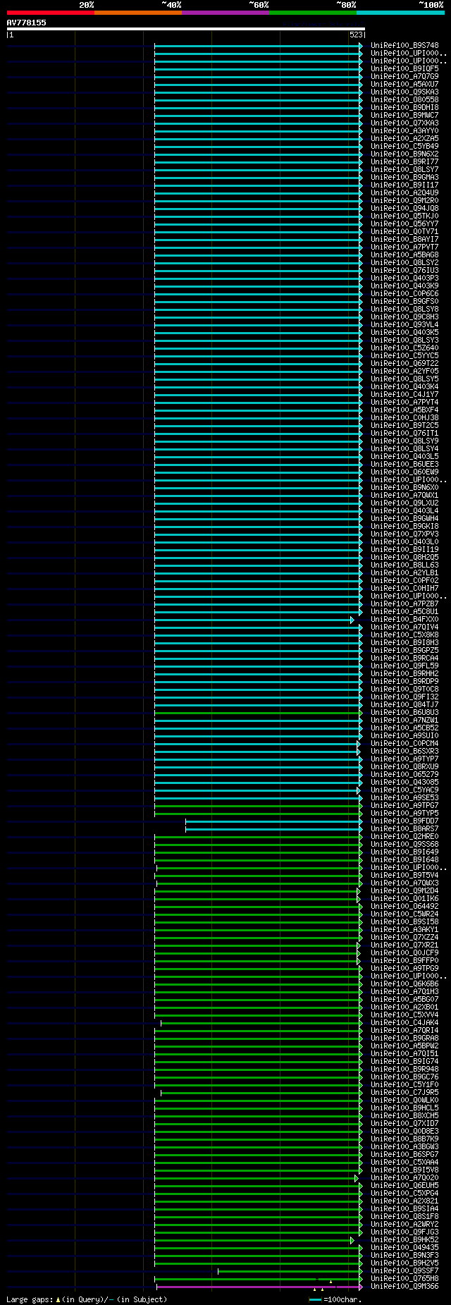
Task: Open hit UniRef100_A7QIV4
Action: point(404,627)
